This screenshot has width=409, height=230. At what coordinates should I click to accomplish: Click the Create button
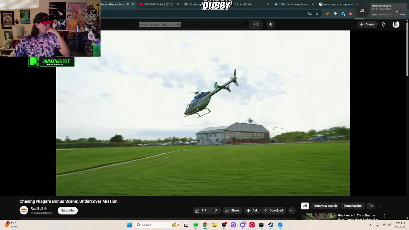[x=367, y=24]
